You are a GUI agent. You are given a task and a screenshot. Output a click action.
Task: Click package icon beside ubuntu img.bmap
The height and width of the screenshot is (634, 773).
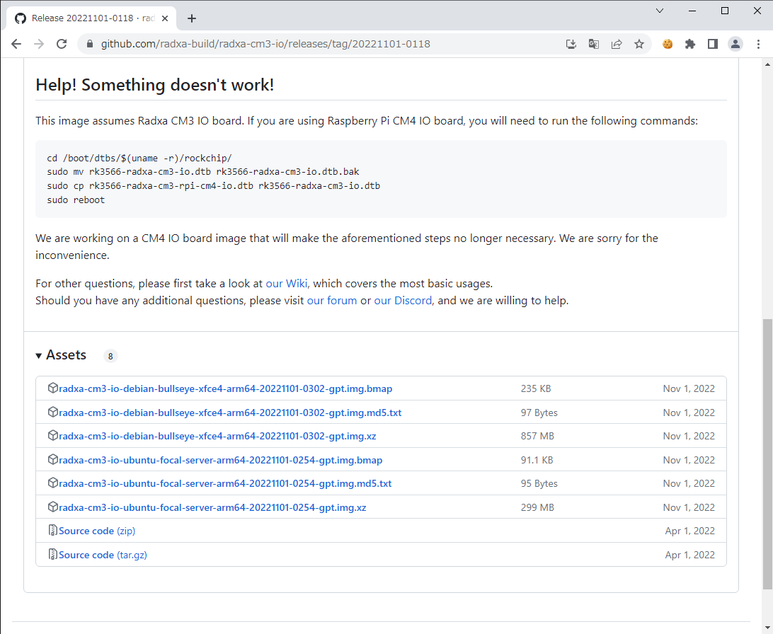pos(53,460)
